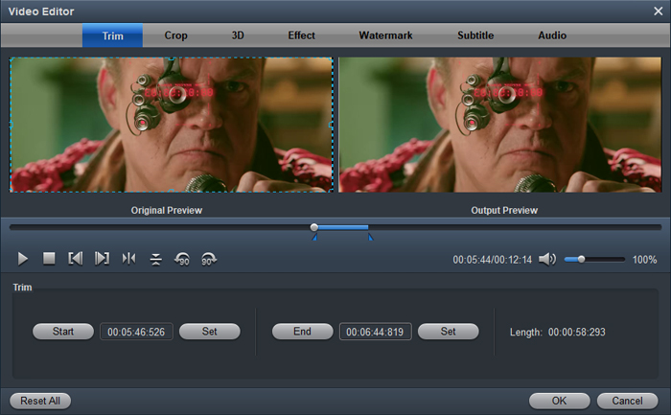Stop video playback
671x415 pixels.
49,259
